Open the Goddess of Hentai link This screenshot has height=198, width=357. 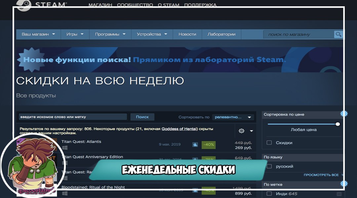coord(179,129)
